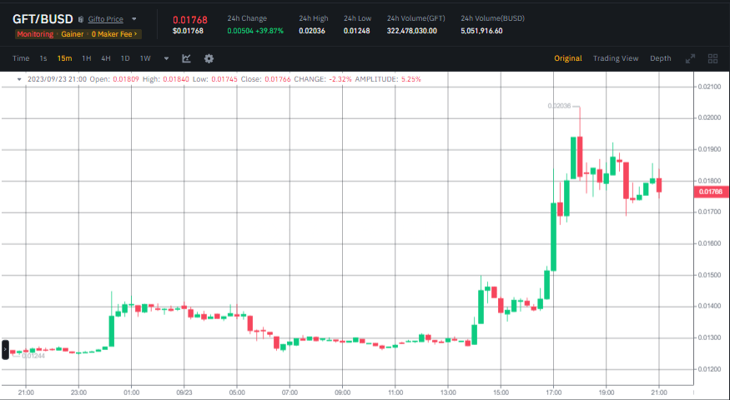The image size is (730, 400).
Task: Click the 24h Change value +39.87%
Action: click(269, 31)
